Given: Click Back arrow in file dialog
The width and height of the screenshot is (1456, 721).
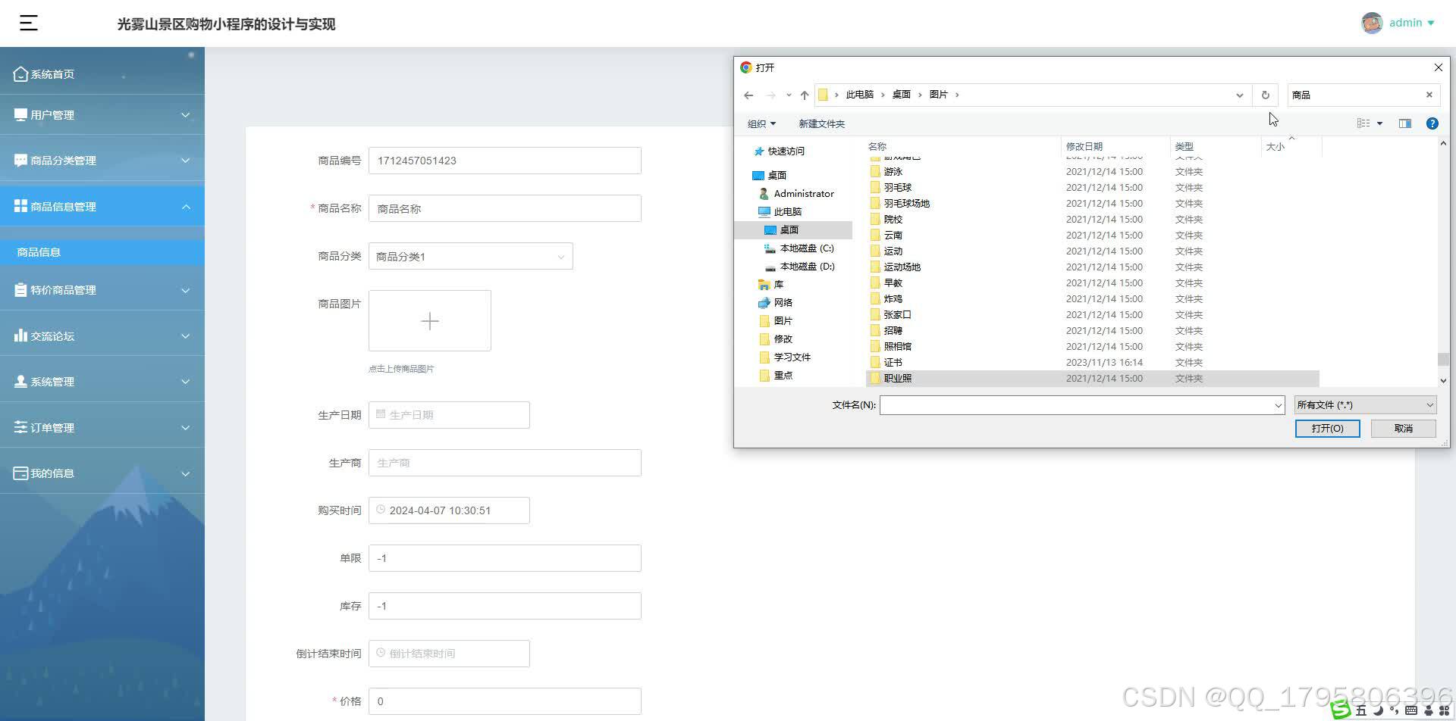Looking at the screenshot, I should 748,95.
